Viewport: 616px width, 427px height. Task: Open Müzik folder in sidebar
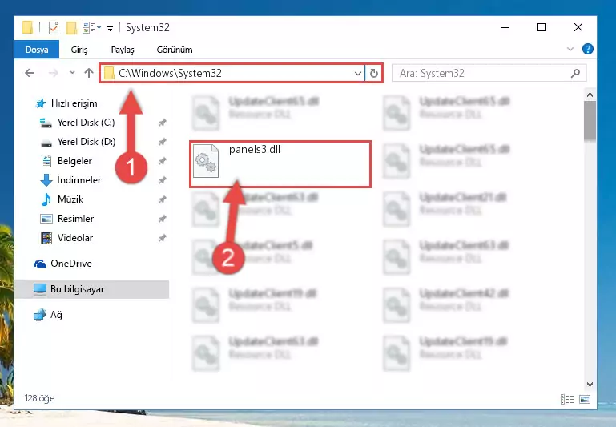pos(70,199)
